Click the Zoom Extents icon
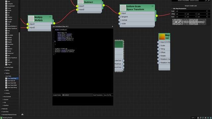 [206, 118]
